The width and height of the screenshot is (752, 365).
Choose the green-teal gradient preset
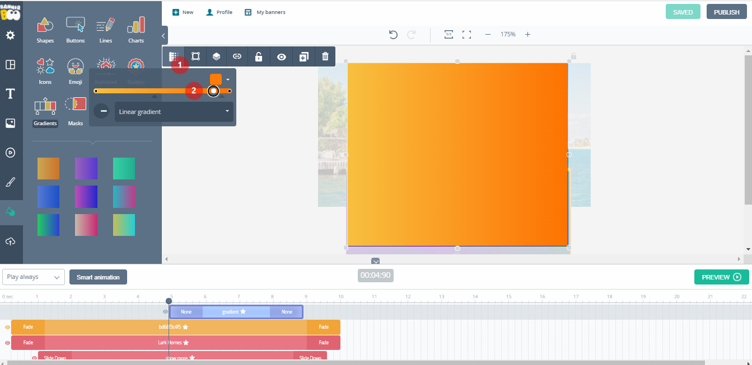124,168
